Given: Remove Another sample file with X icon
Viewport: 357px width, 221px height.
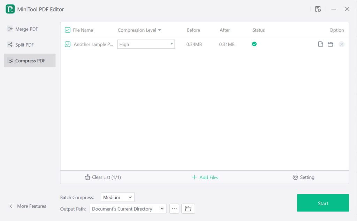Looking at the screenshot, I should (x=342, y=44).
